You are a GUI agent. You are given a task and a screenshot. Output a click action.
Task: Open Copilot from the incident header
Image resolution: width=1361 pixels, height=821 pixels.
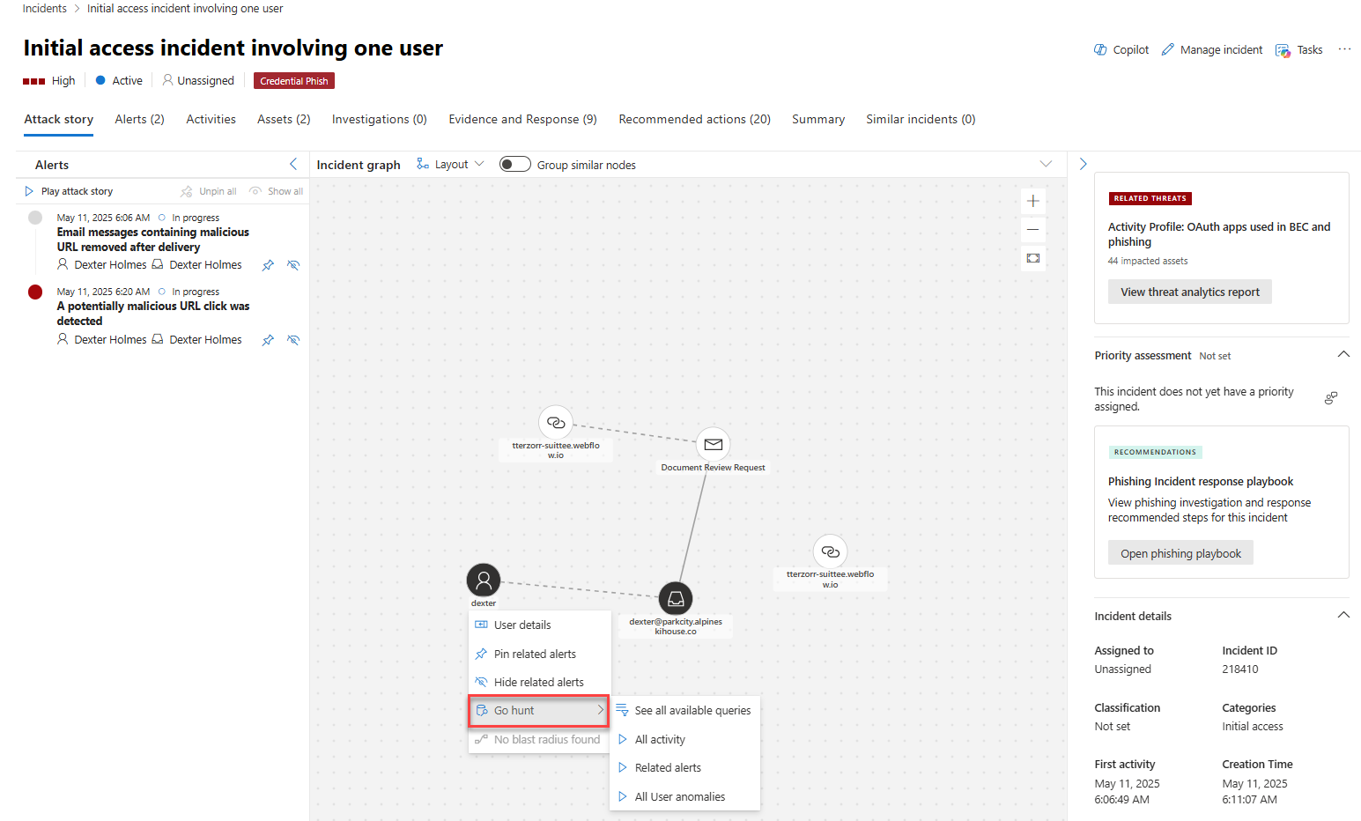click(x=1121, y=50)
